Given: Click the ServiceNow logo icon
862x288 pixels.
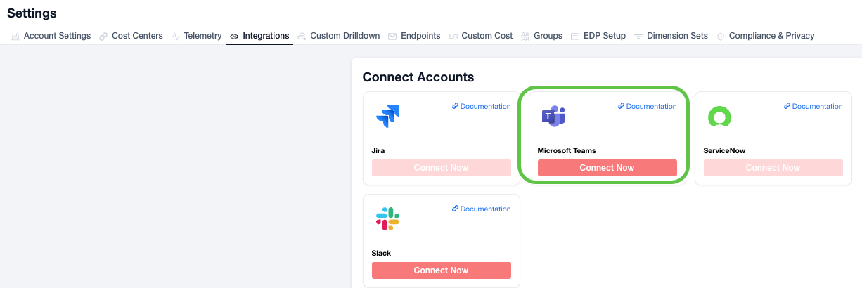Looking at the screenshot, I should tap(719, 117).
